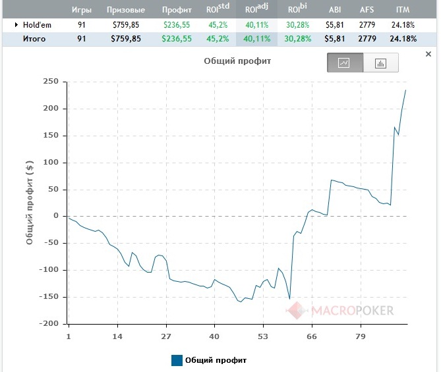Sort by ROI bi column header
Image resolution: width=441 pixels, height=372 pixels.
[297, 9]
